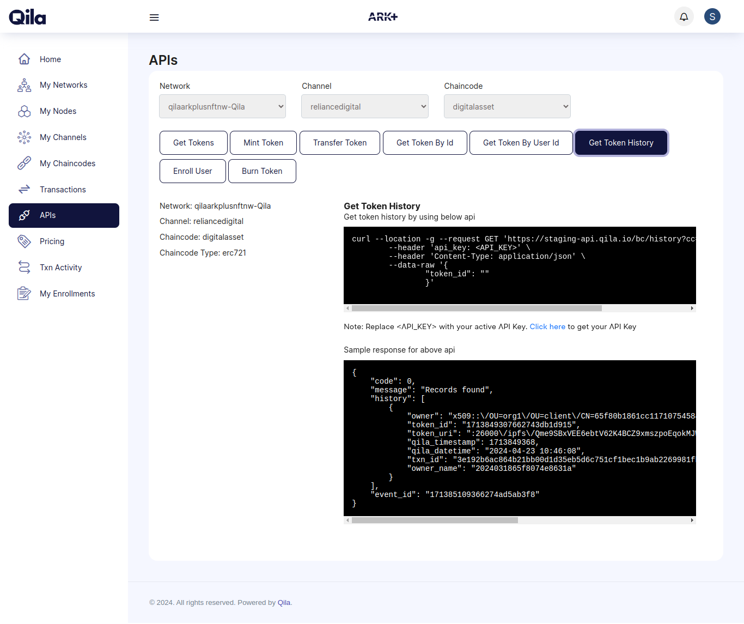Select the Mint Token API
This screenshot has height=624, width=744.
coord(263,143)
